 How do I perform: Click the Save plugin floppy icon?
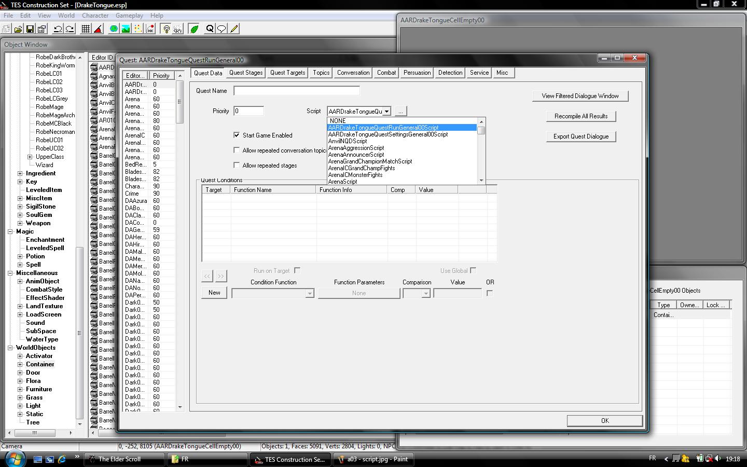(30, 29)
